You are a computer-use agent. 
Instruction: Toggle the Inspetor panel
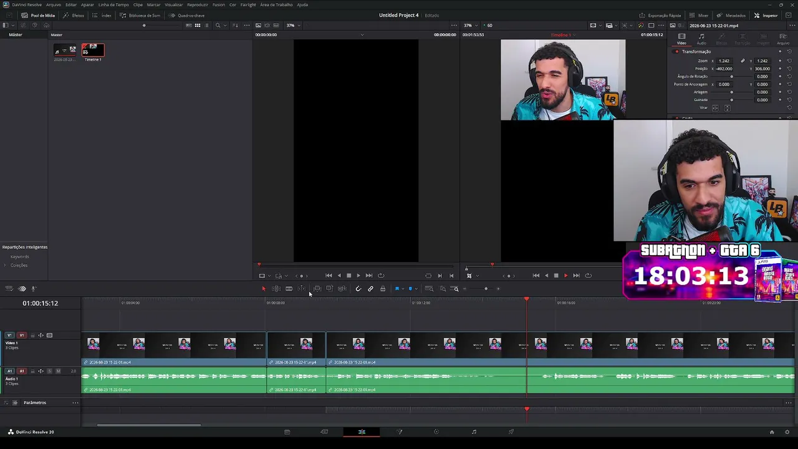766,15
